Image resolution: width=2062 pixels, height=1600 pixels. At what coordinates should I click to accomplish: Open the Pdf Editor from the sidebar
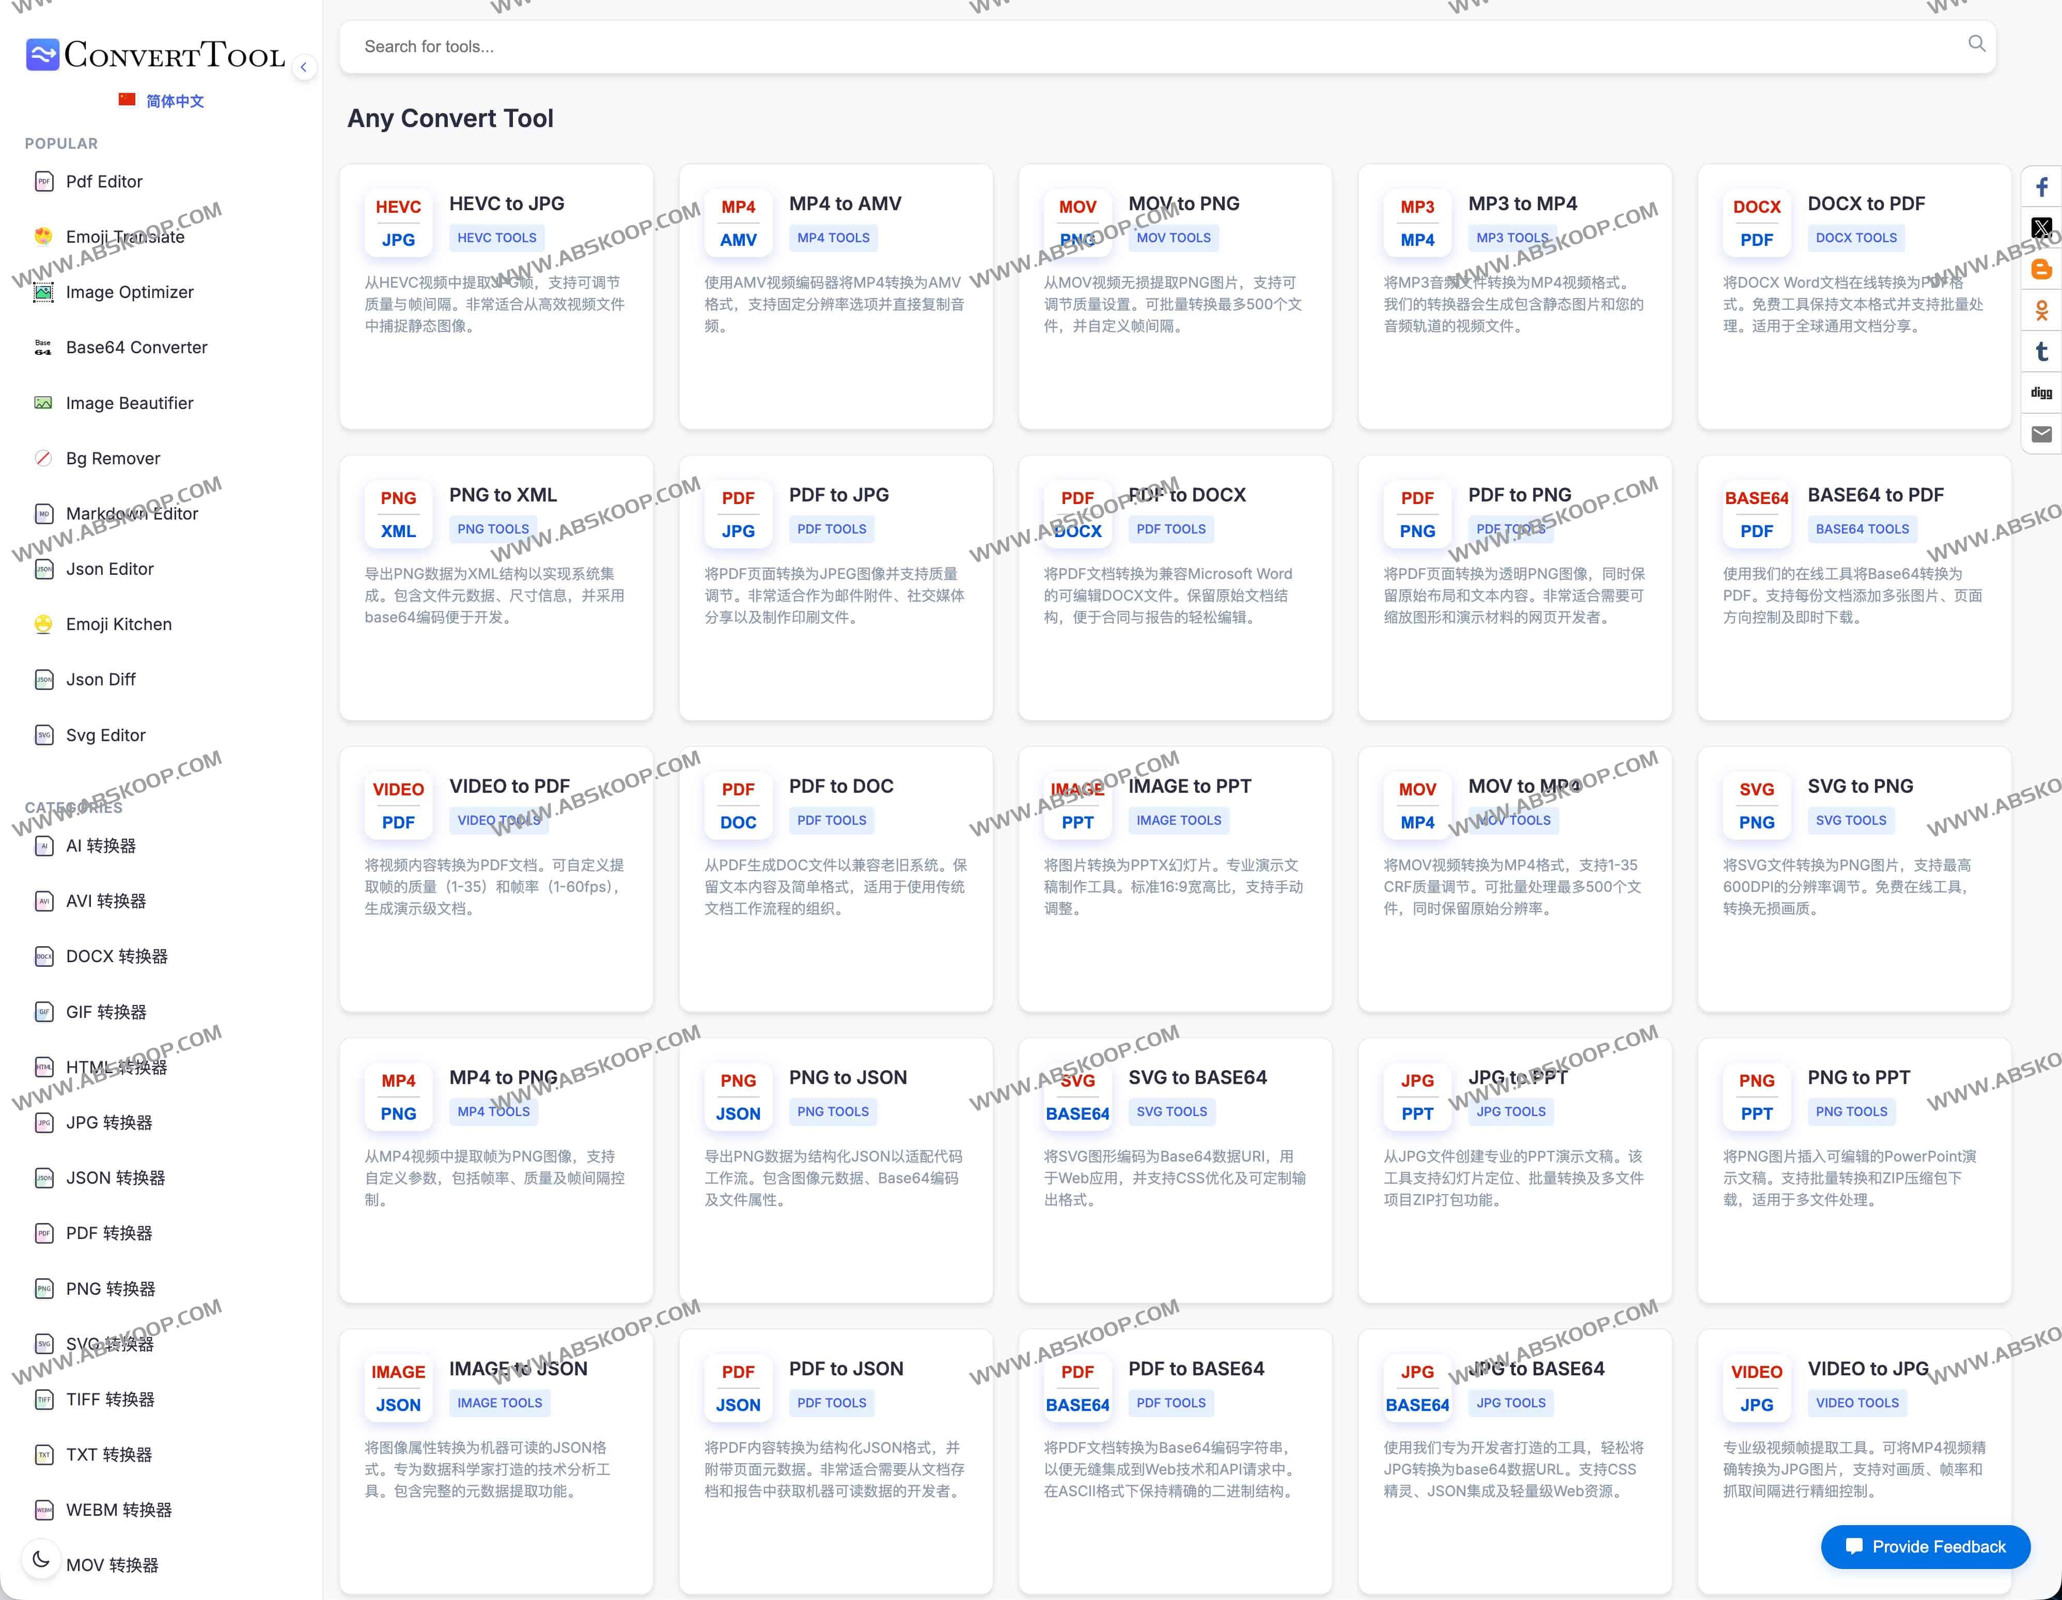point(104,181)
